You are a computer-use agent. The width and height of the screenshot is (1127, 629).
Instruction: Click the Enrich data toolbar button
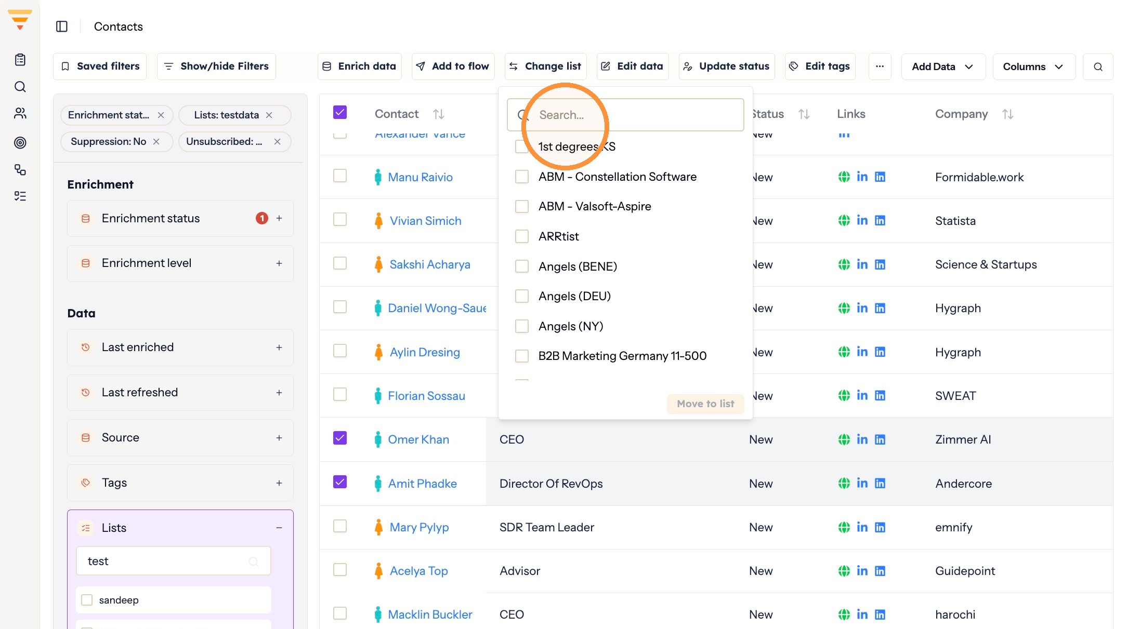tap(360, 66)
